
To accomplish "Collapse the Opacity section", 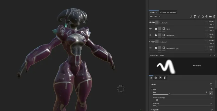I will (152, 110).
